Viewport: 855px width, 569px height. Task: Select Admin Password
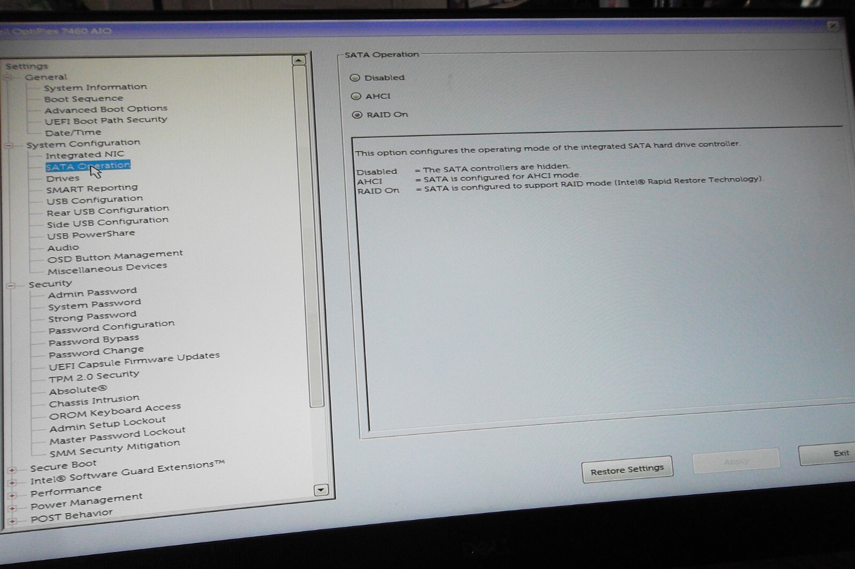[x=92, y=293]
